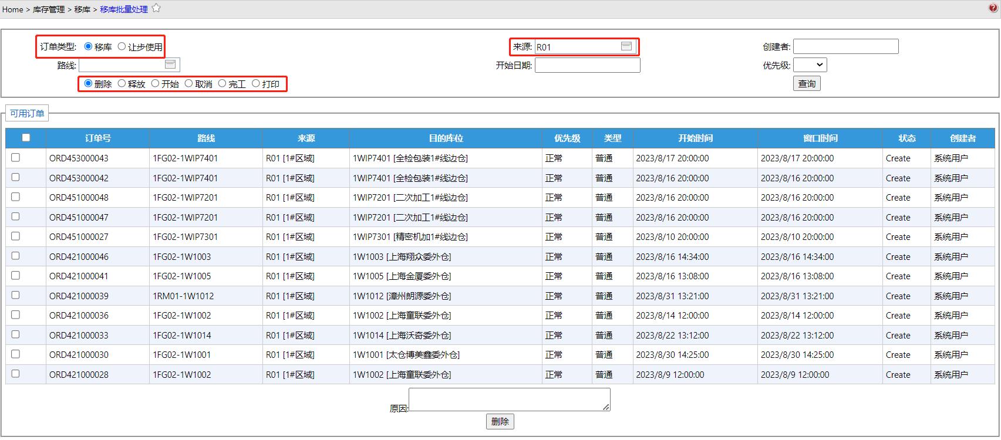This screenshot has height=440, width=1001.
Task: Open the help icon in top-right corner
Action: click(x=993, y=8)
